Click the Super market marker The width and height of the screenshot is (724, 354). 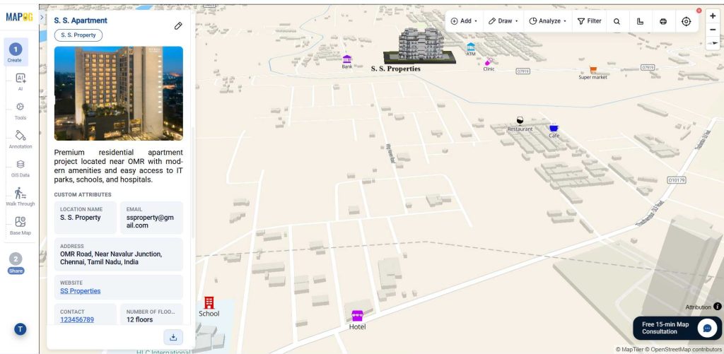(x=593, y=70)
